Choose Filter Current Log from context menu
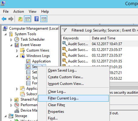The width and height of the screenshot is (138, 121). click(x=73, y=98)
